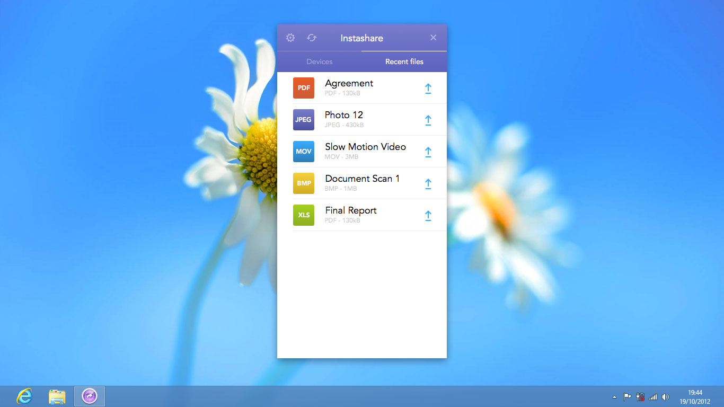
Task: Click the "PDF - 130kB" text under Agreement
Action: pyautogui.click(x=342, y=93)
